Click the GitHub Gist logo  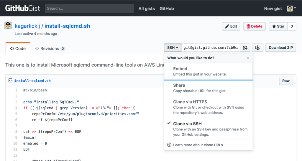coord(23,8)
